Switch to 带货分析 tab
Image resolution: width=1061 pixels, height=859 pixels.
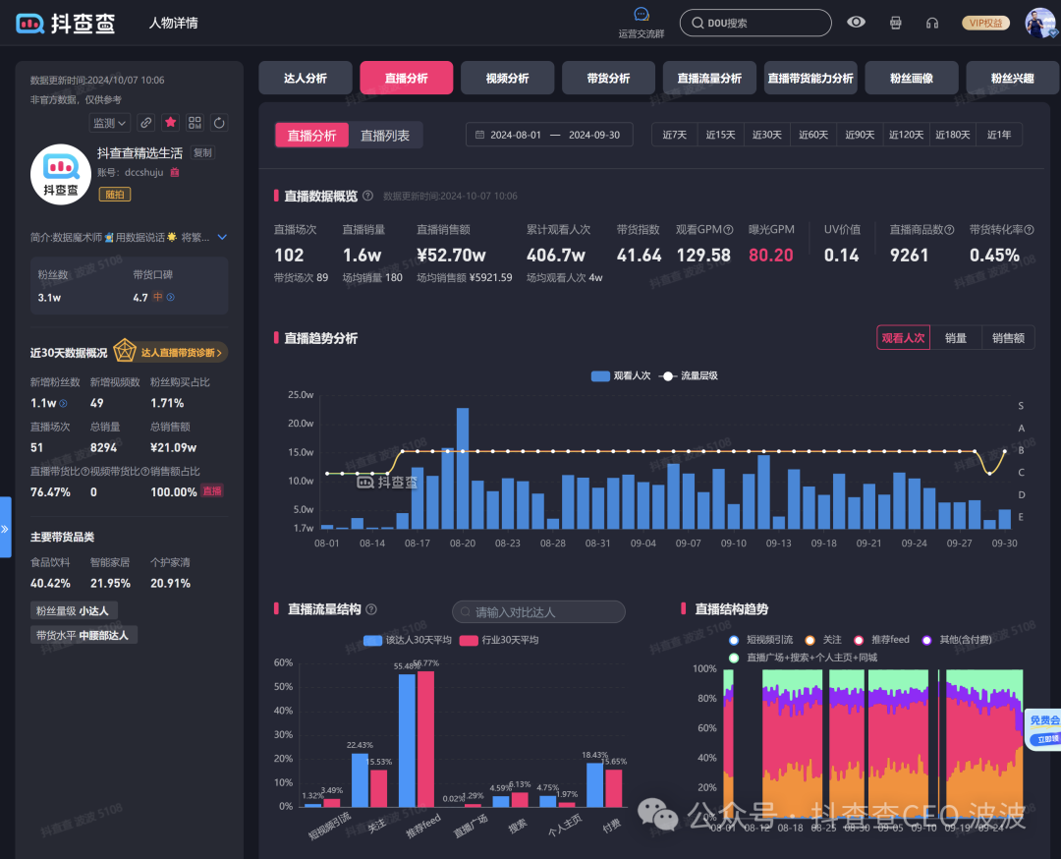coord(608,78)
